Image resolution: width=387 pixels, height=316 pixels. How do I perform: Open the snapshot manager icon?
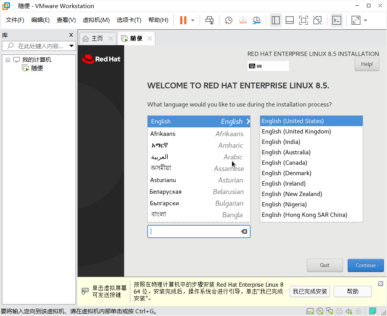[x=257, y=20]
